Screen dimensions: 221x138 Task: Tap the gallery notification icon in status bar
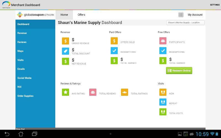[x=180, y=134]
